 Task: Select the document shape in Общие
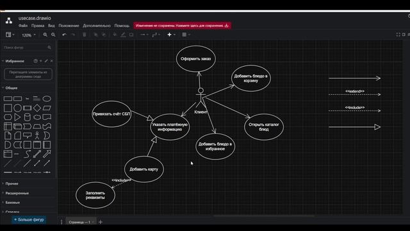pos(47,117)
